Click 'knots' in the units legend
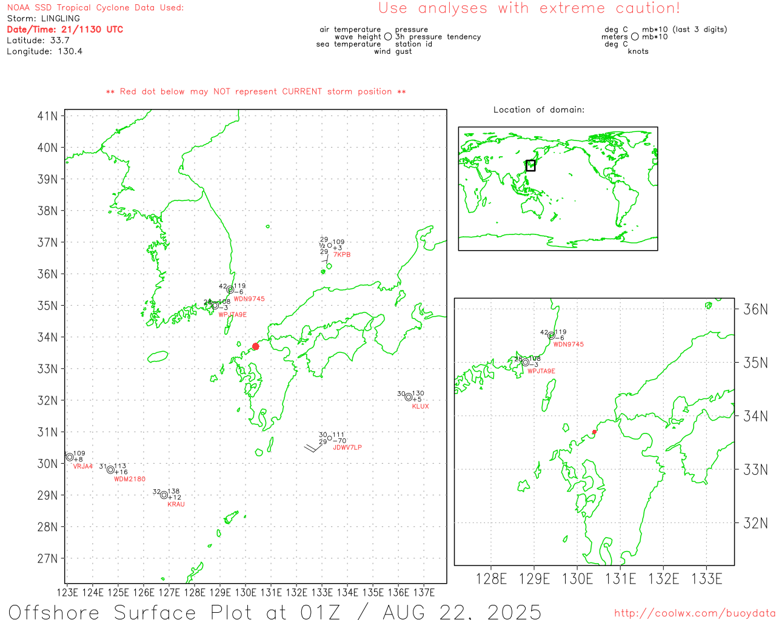Image resolution: width=776 pixels, height=620 pixels. coord(638,51)
